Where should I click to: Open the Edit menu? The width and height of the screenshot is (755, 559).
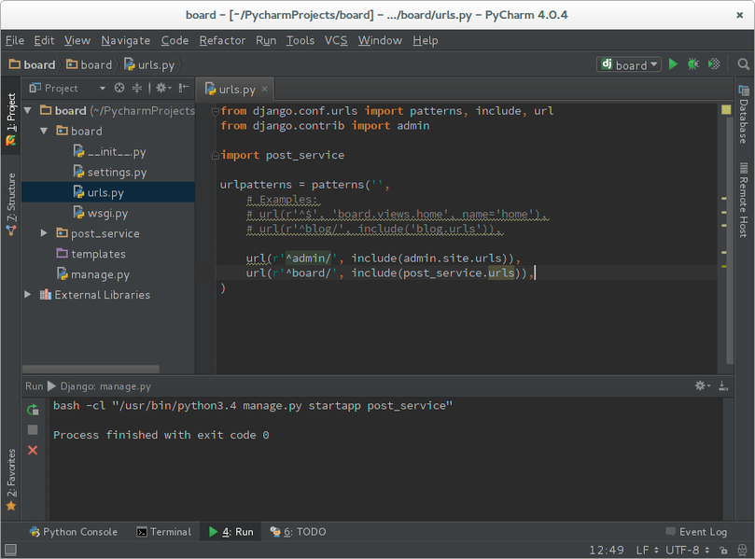pos(44,40)
